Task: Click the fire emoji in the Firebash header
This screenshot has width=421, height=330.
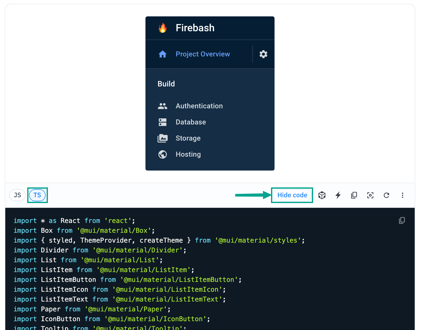Action: tap(163, 28)
